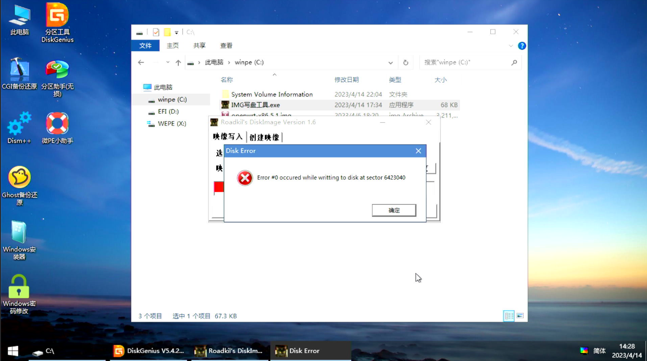Click 确定 in the Disk Error dialog

pos(394,210)
